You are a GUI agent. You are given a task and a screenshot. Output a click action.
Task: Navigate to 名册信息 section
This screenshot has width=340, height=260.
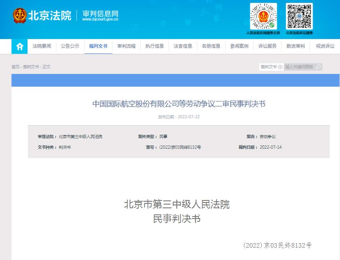pos(211,46)
